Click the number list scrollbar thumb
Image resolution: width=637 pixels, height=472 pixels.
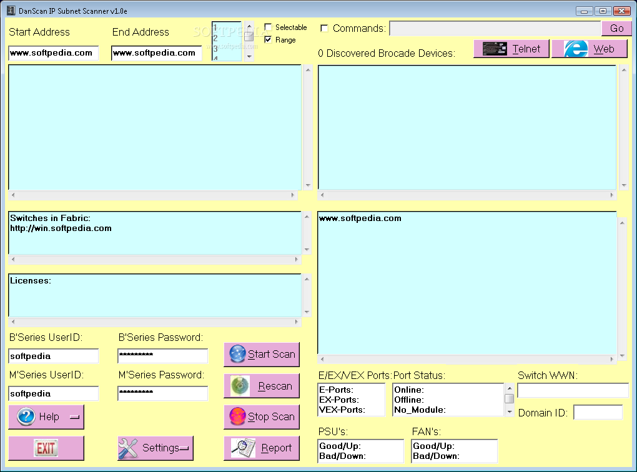click(249, 36)
